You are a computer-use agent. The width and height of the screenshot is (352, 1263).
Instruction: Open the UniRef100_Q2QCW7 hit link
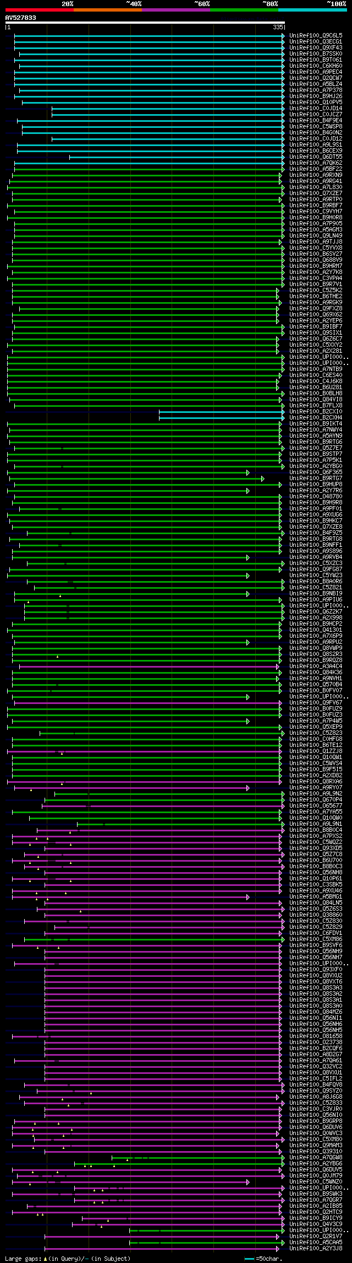(316, 78)
